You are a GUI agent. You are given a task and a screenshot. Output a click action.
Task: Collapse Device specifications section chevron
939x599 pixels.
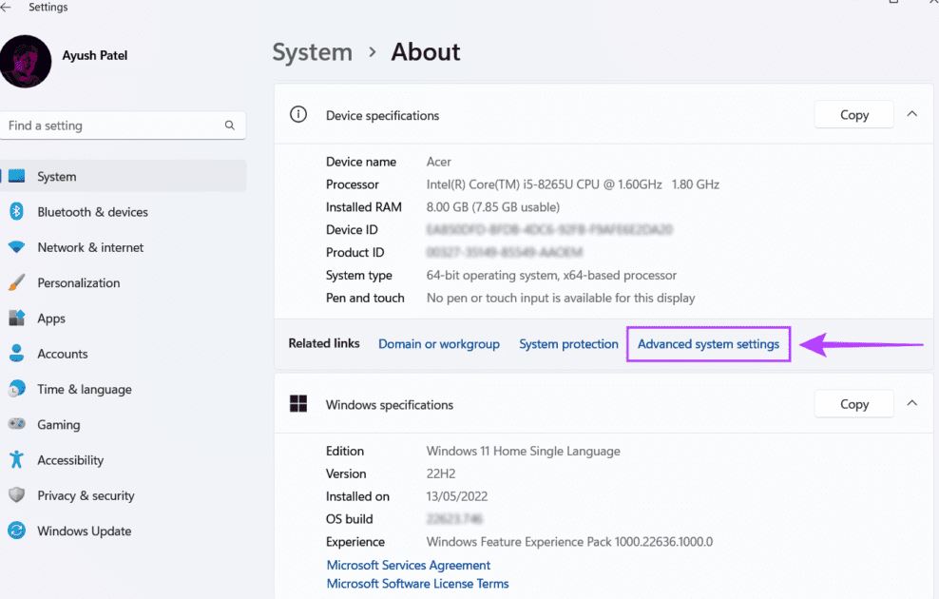[912, 114]
